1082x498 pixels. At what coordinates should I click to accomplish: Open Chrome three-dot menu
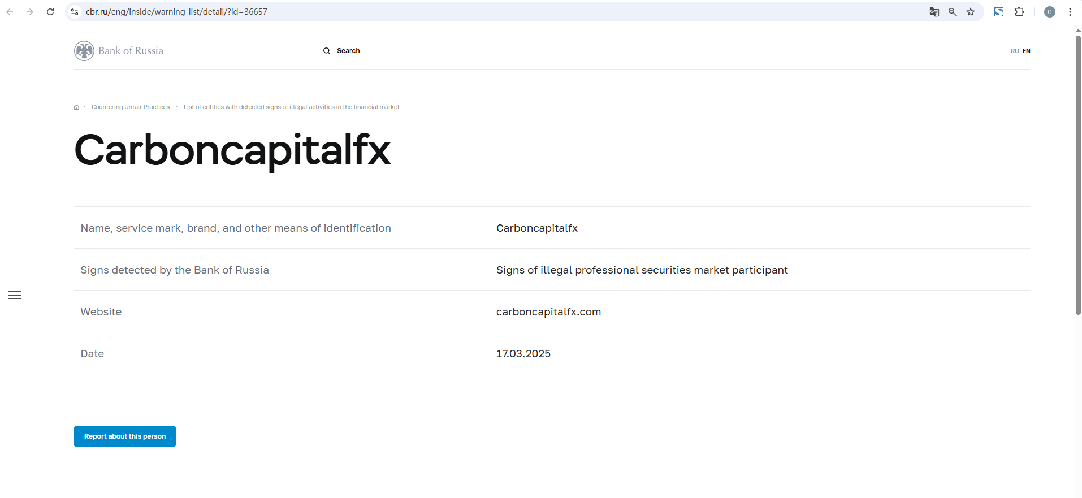click(1070, 12)
